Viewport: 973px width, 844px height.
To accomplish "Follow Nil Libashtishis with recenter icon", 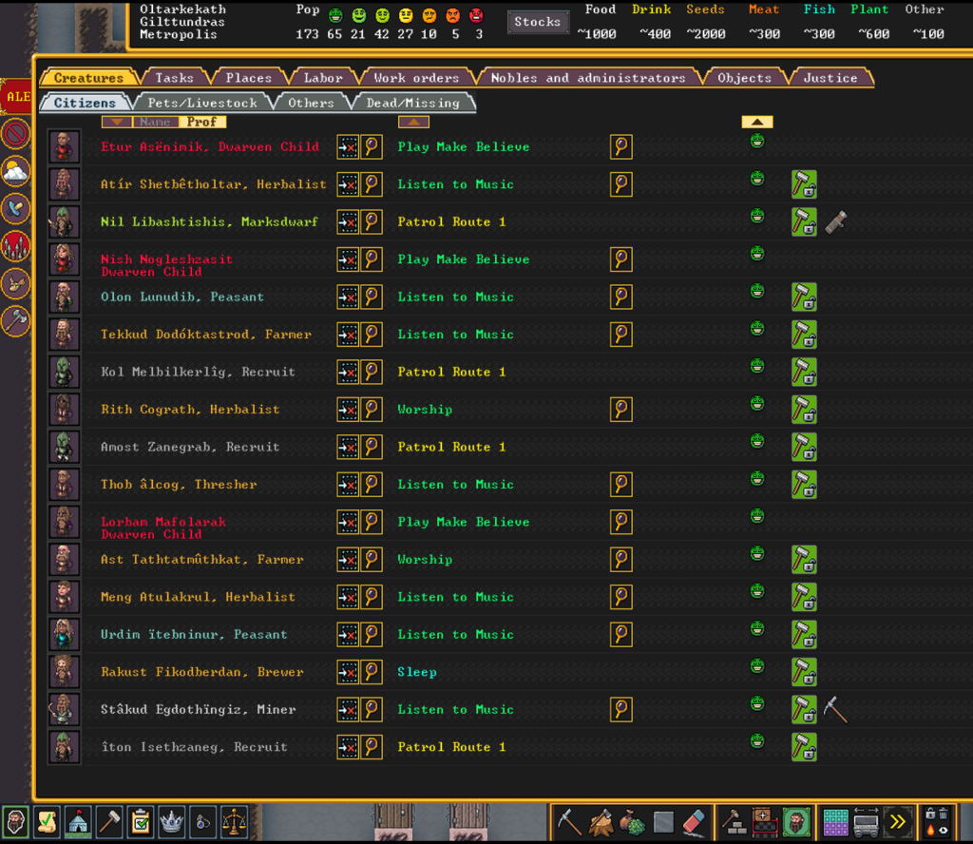I will (x=348, y=222).
